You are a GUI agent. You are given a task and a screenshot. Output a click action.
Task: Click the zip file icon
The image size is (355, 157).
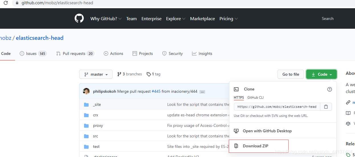click(x=236, y=146)
